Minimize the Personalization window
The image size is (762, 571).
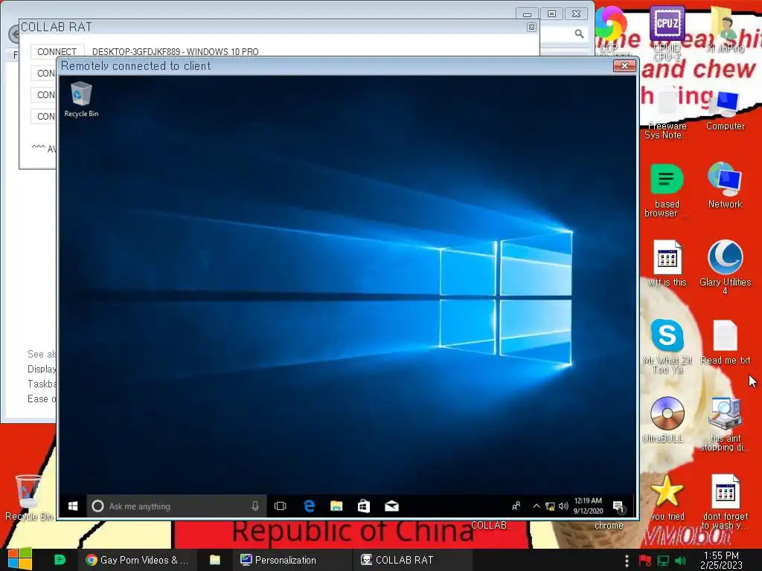click(x=527, y=13)
